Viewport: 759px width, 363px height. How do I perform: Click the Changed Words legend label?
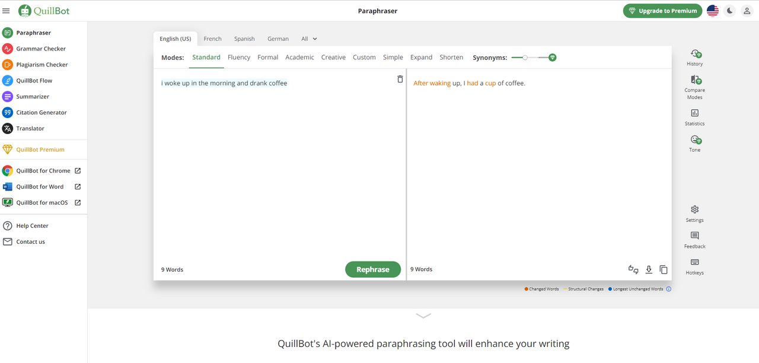(544, 289)
